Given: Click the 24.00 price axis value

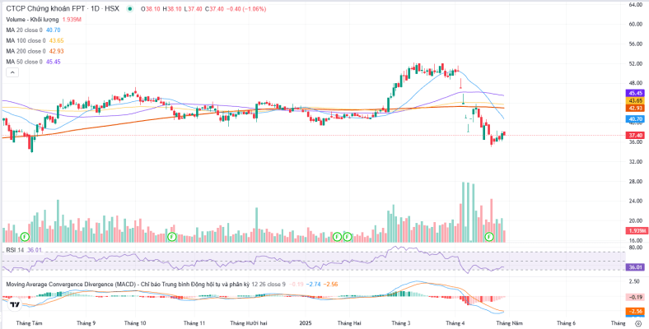Looking at the screenshot, I should [635, 201].
